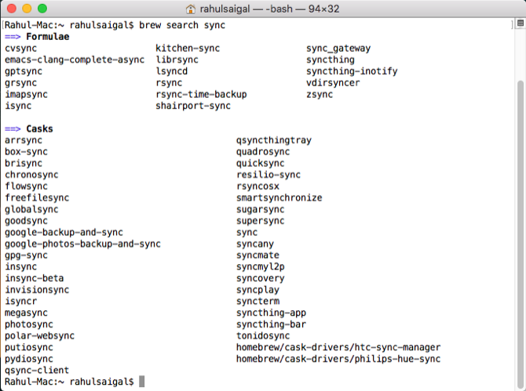
Task: Click the emacs-clang-complete-async entry
Action: tap(74, 60)
